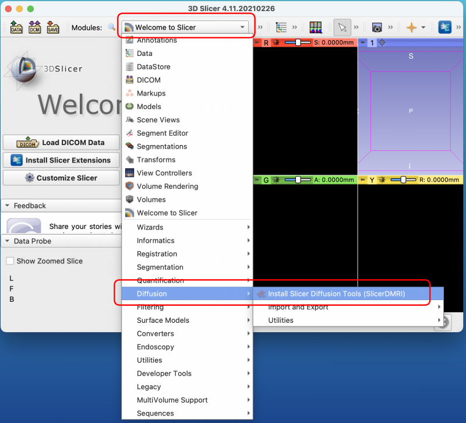Open the Segmentation category

pyautogui.click(x=187, y=267)
